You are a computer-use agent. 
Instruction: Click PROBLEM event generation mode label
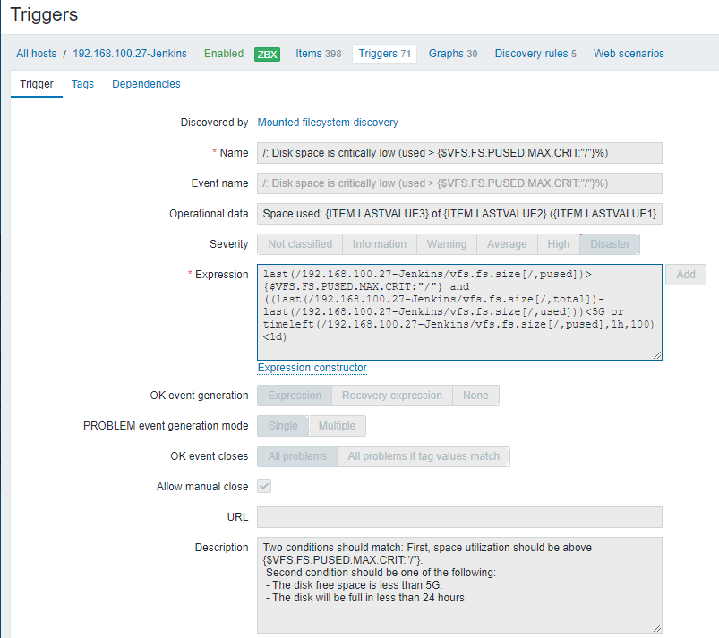coord(166,426)
